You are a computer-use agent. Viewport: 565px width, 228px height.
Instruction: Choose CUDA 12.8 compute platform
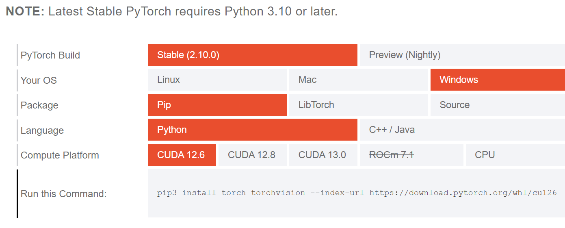point(252,155)
